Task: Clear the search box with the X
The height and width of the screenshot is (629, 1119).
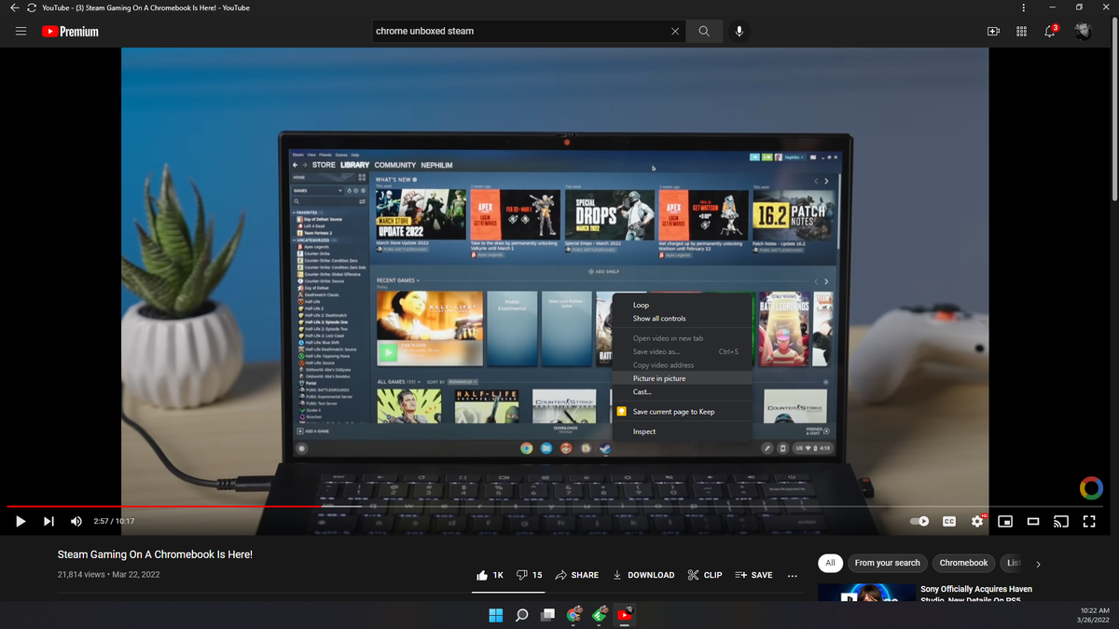Action: pyautogui.click(x=675, y=31)
